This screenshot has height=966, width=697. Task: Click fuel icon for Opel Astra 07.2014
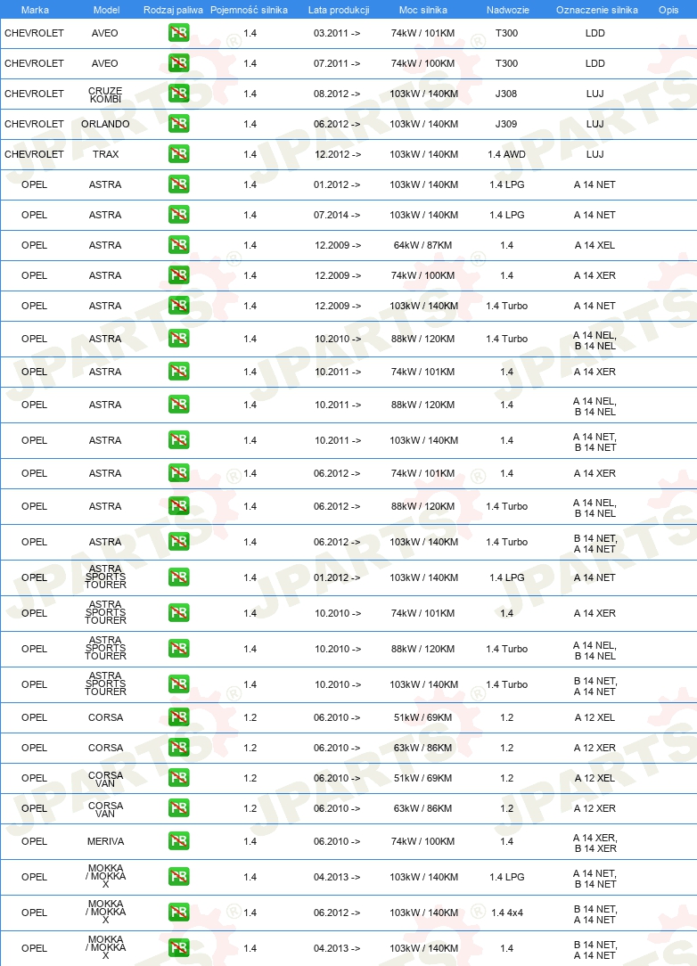[x=179, y=214]
